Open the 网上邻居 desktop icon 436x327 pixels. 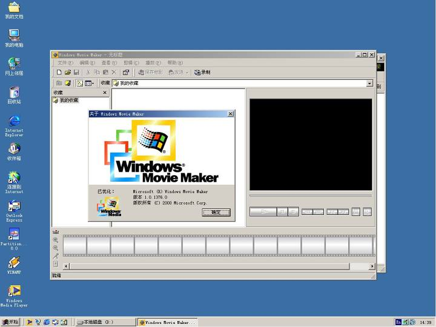[x=14, y=67]
